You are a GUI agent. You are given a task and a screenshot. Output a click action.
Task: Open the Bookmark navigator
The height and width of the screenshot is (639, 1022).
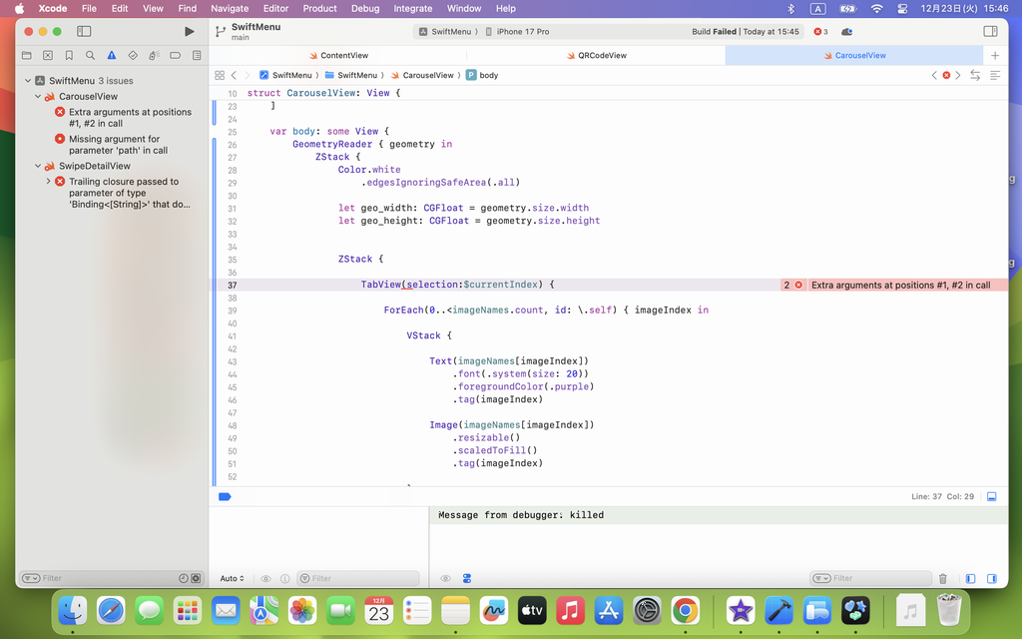[x=69, y=56]
